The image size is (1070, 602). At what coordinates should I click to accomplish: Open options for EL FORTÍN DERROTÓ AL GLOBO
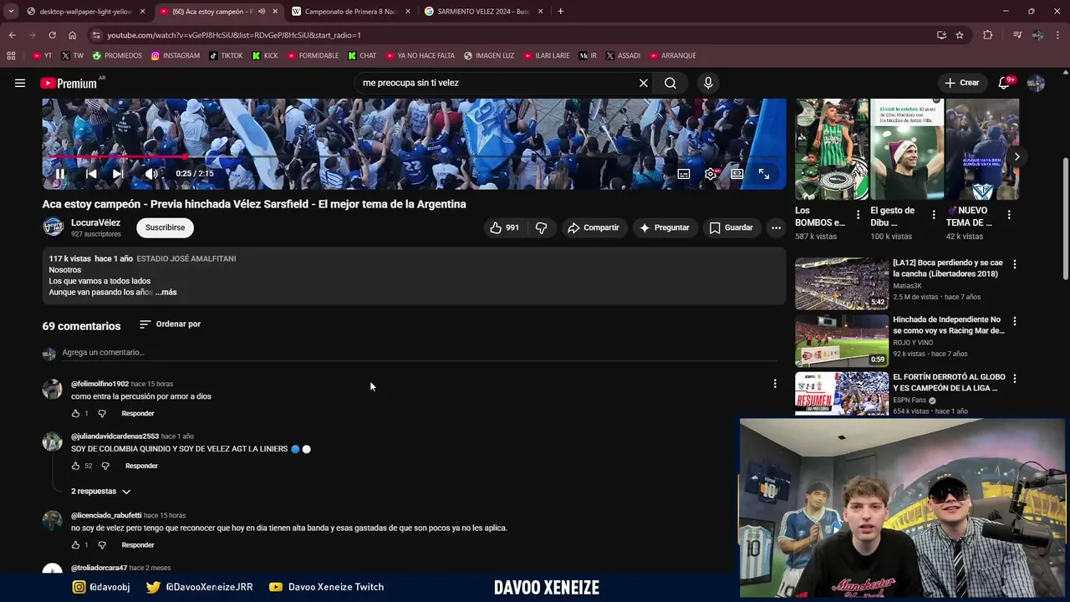pyautogui.click(x=1015, y=379)
